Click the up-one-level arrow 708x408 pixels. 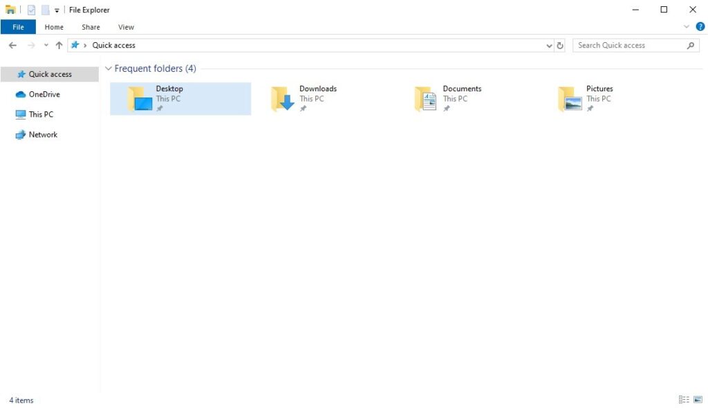tap(59, 44)
